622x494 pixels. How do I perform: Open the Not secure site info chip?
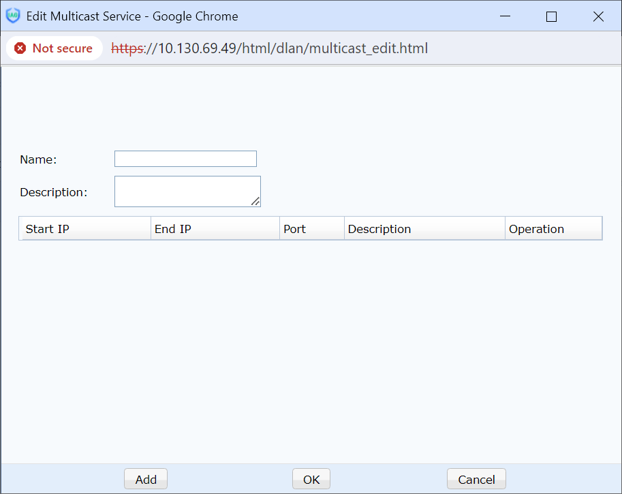(x=55, y=48)
